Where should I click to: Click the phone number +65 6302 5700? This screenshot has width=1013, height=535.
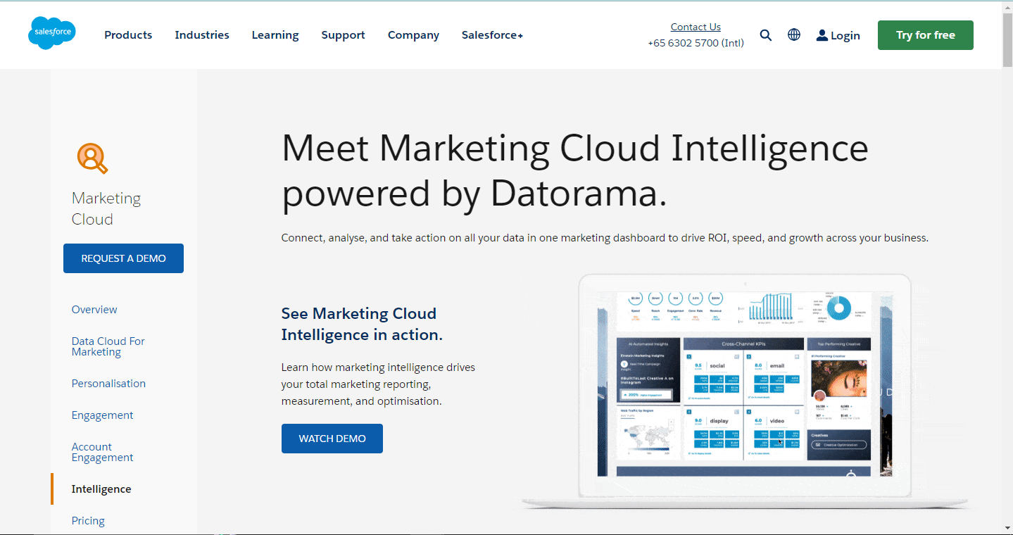coord(696,43)
